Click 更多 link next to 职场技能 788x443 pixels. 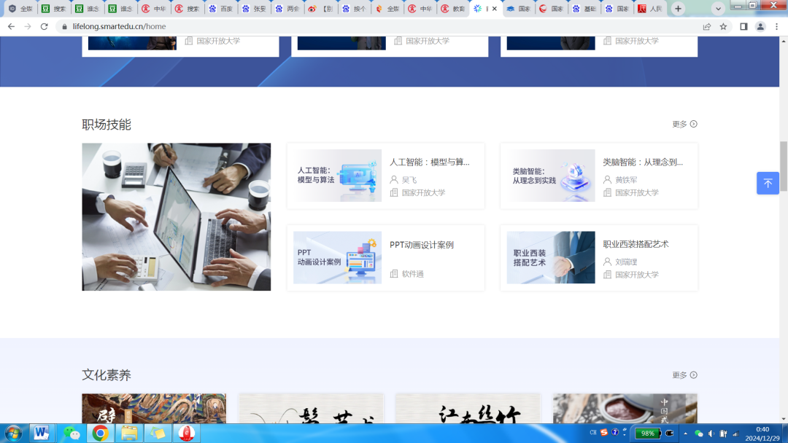[684, 124]
